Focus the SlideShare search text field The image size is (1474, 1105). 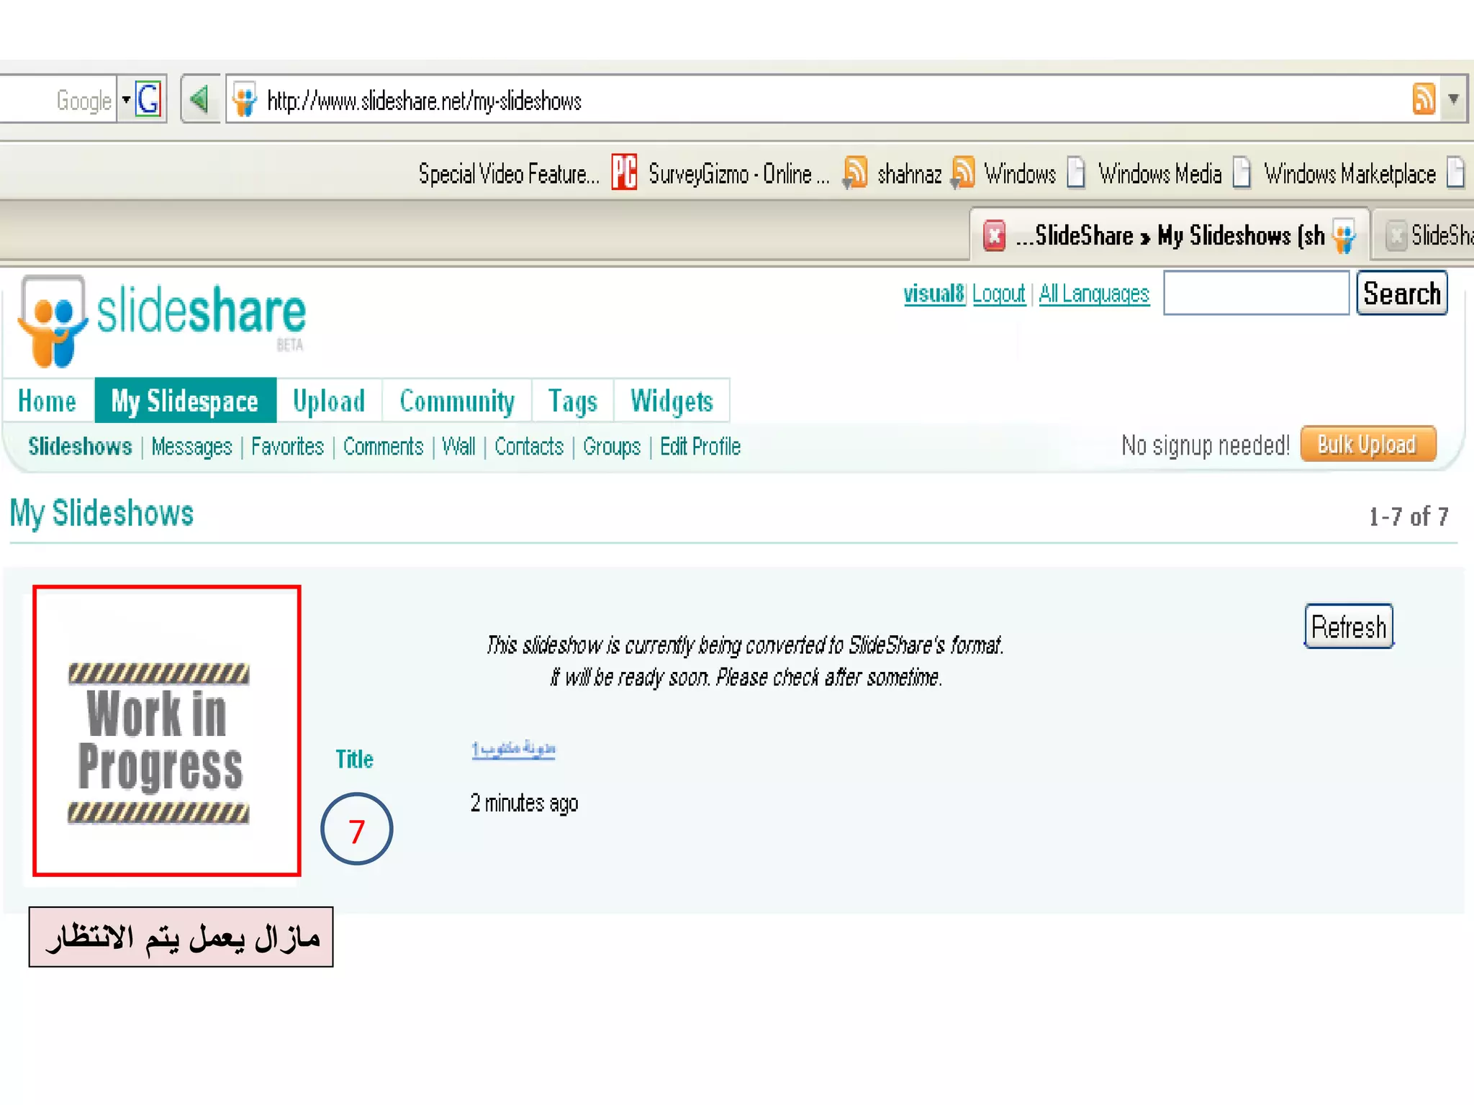[x=1256, y=293]
